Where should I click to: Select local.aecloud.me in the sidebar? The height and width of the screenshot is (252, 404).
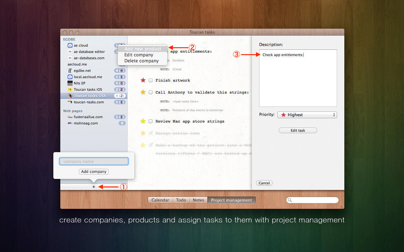(x=94, y=77)
